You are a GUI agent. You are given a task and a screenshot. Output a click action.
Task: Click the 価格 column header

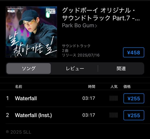[x=127, y=87]
